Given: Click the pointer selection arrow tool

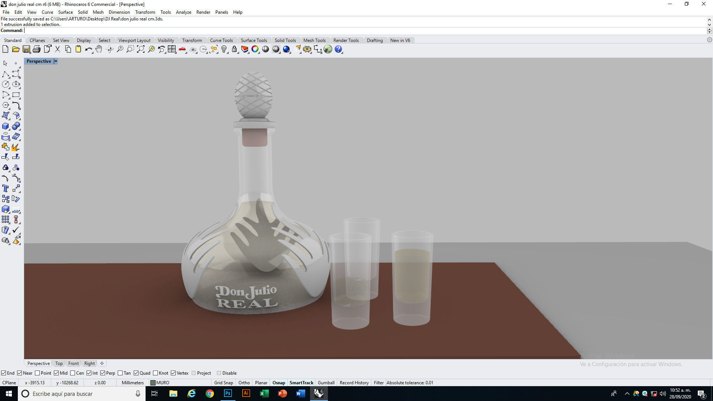Looking at the screenshot, I should point(6,63).
